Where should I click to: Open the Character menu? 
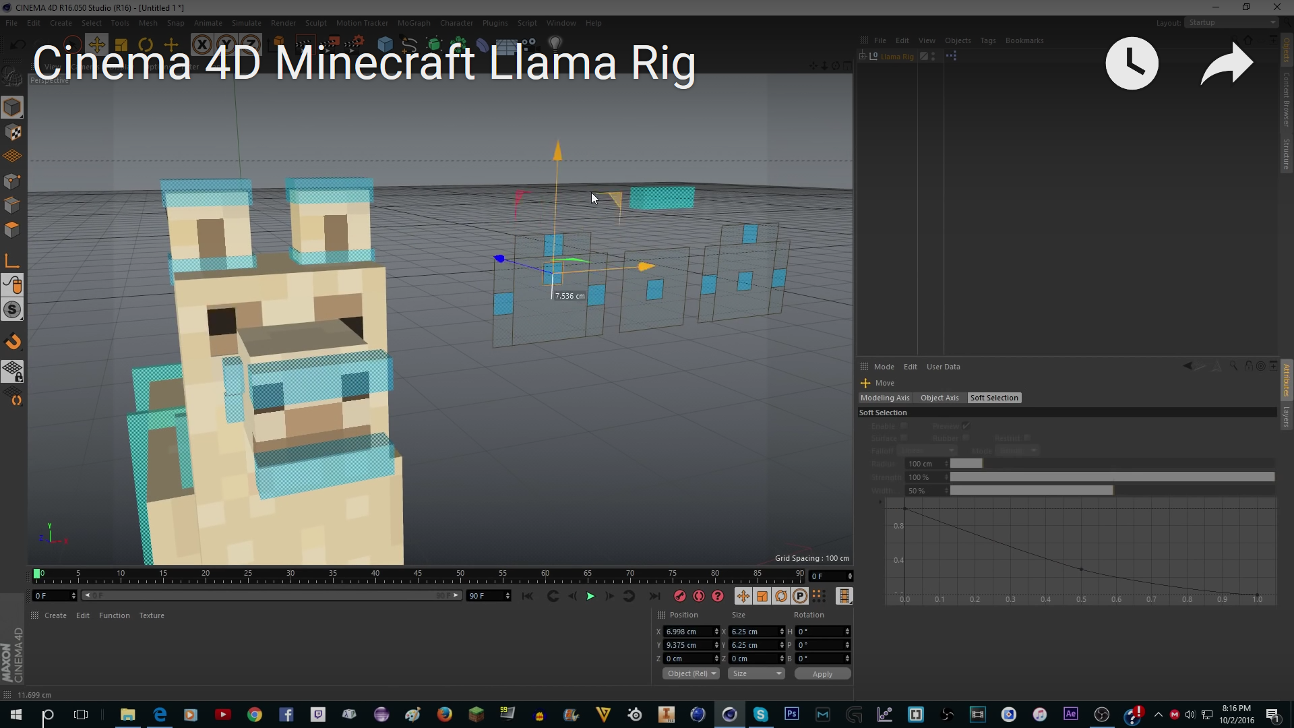tap(456, 23)
